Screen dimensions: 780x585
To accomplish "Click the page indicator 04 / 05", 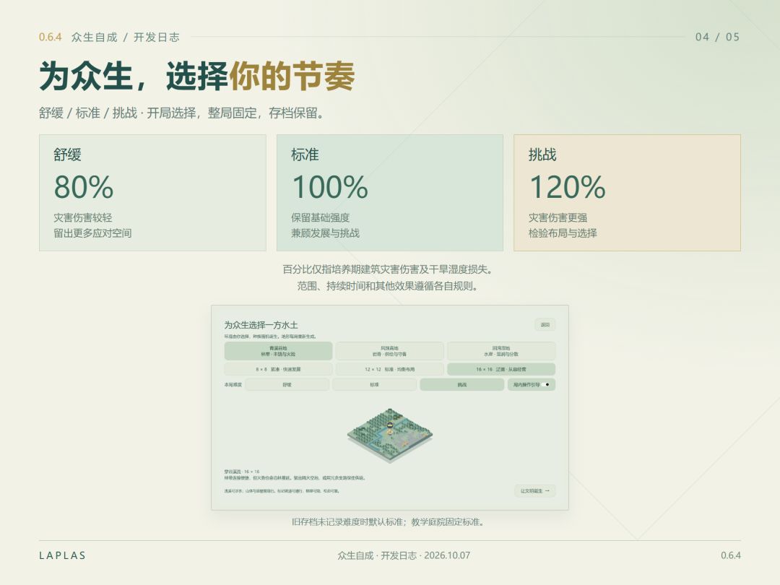I will (717, 38).
